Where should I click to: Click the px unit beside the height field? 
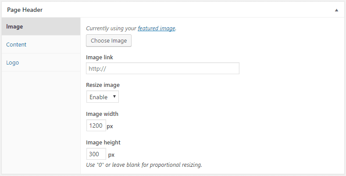111,154
